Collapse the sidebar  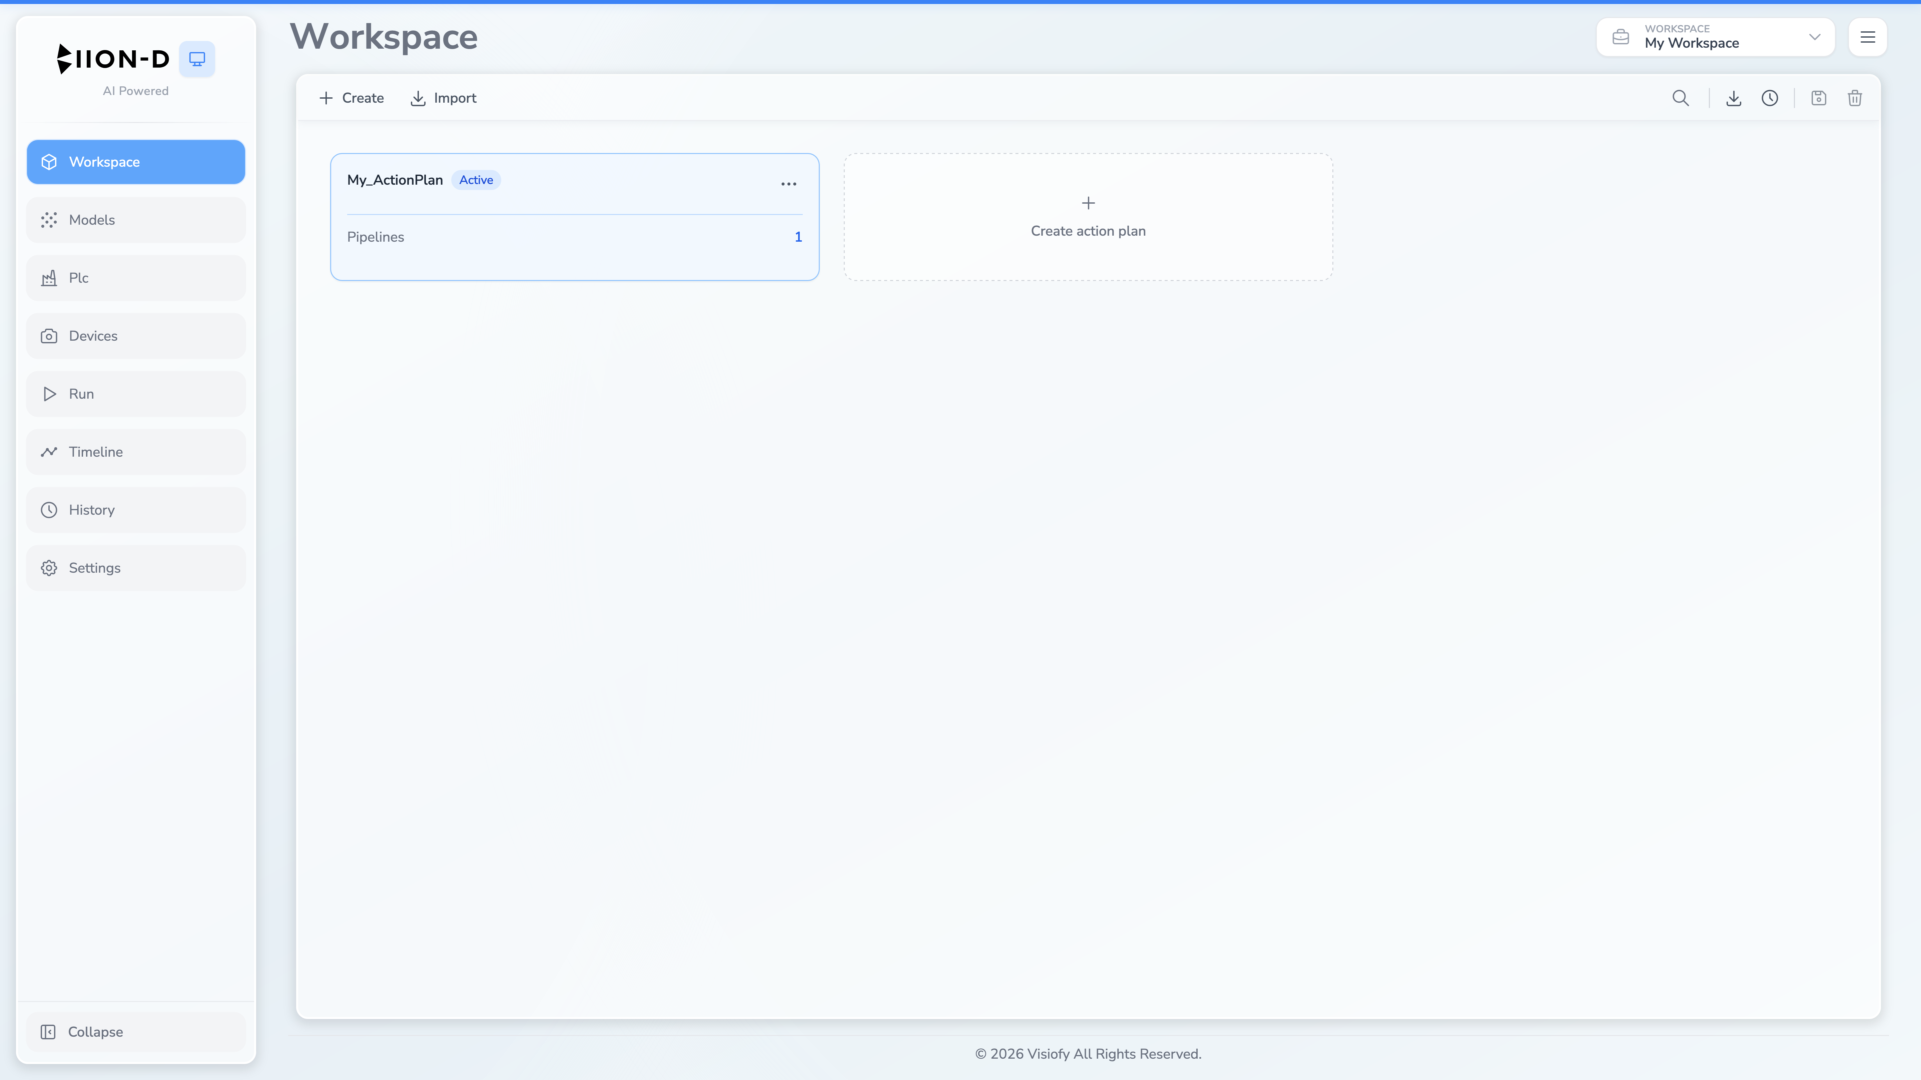tap(136, 1032)
